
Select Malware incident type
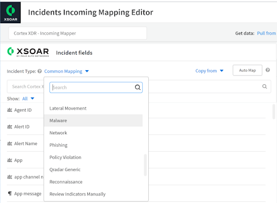(93, 120)
